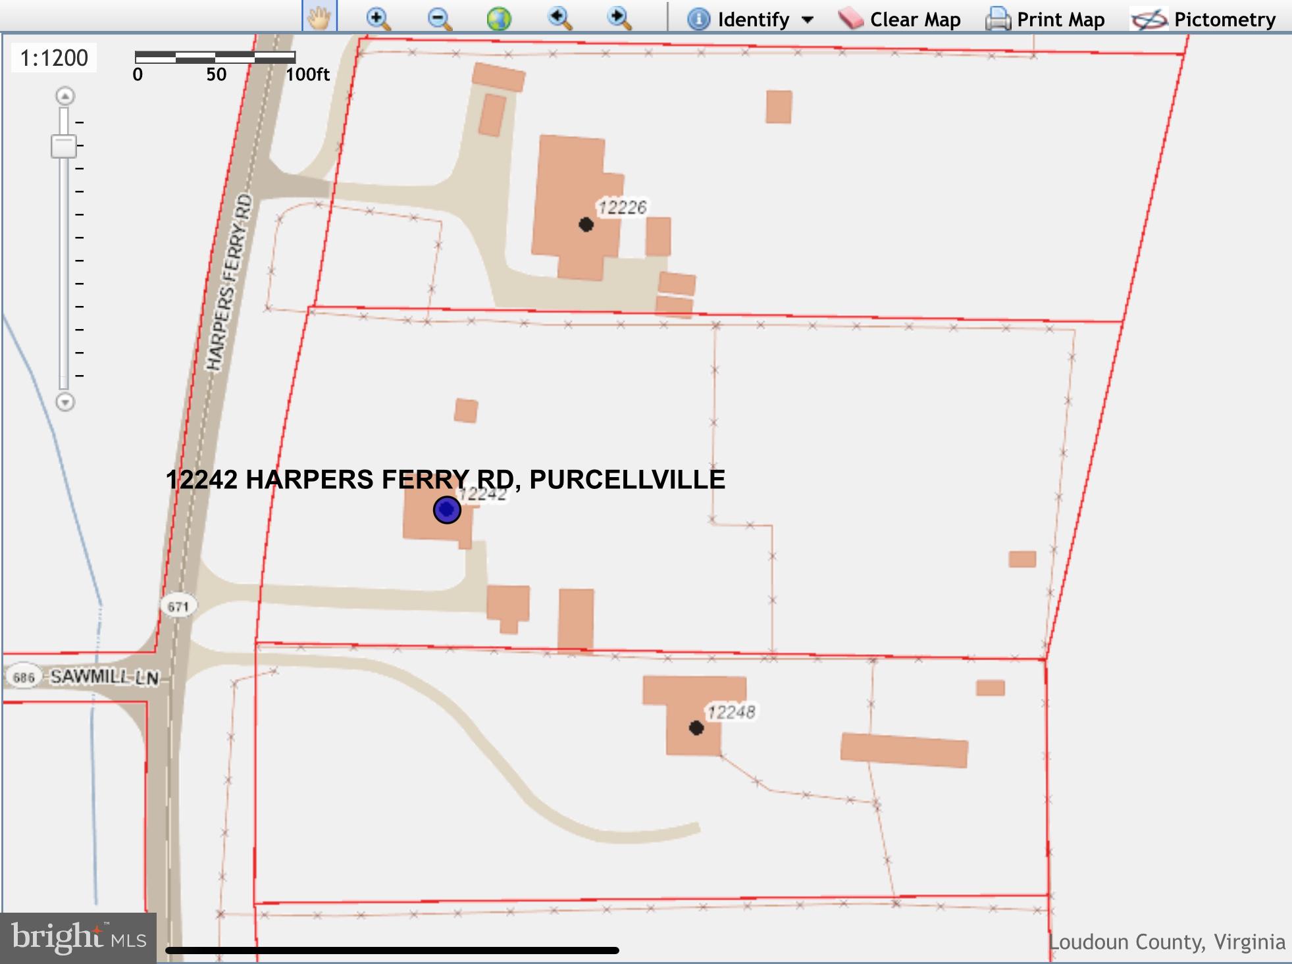Click the route 671 shield label
The width and height of the screenshot is (1292, 964).
tap(178, 606)
